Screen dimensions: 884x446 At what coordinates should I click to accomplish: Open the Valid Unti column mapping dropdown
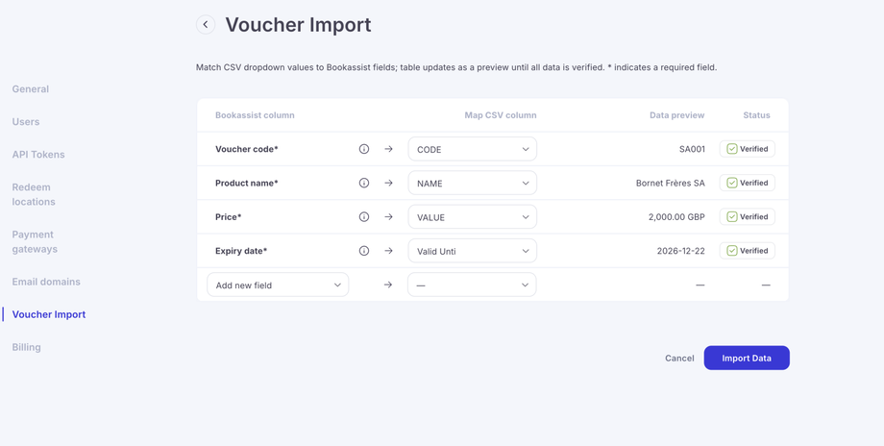click(472, 251)
